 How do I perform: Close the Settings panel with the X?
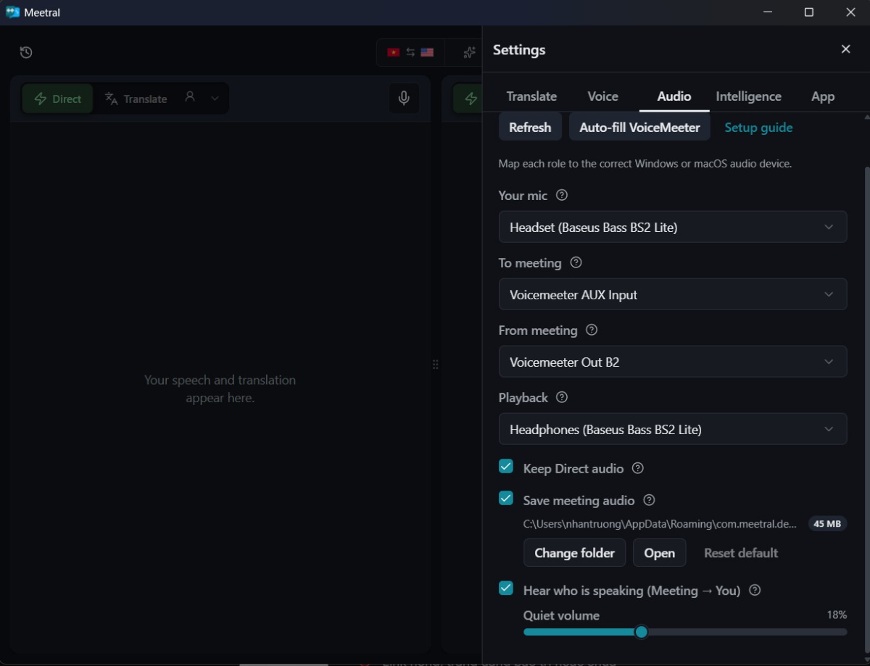click(845, 49)
